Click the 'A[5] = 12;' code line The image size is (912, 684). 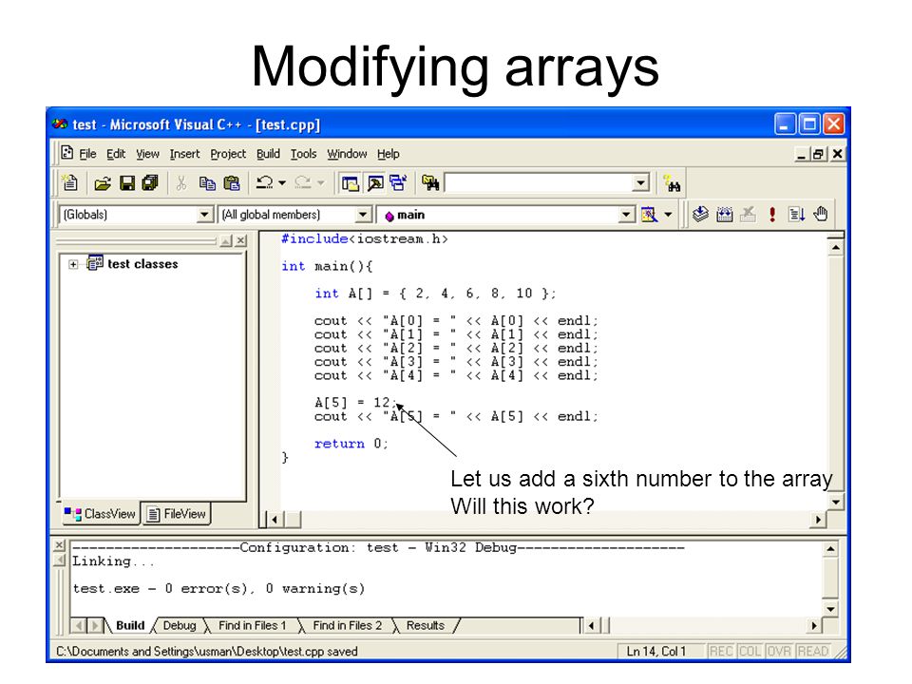click(x=354, y=403)
